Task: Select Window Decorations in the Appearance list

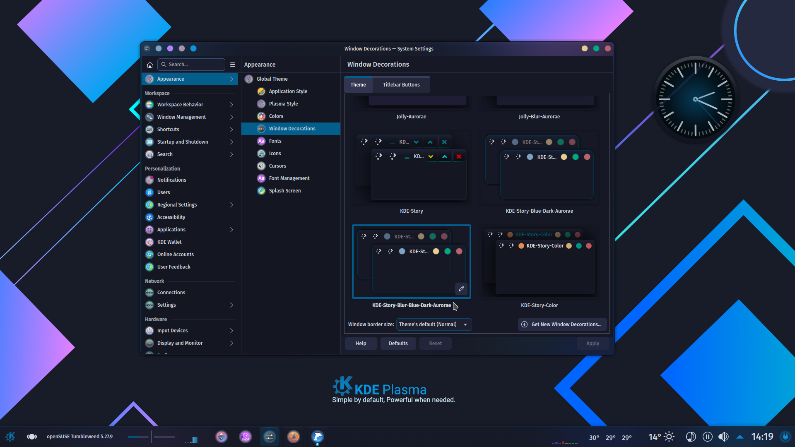Action: click(291, 129)
